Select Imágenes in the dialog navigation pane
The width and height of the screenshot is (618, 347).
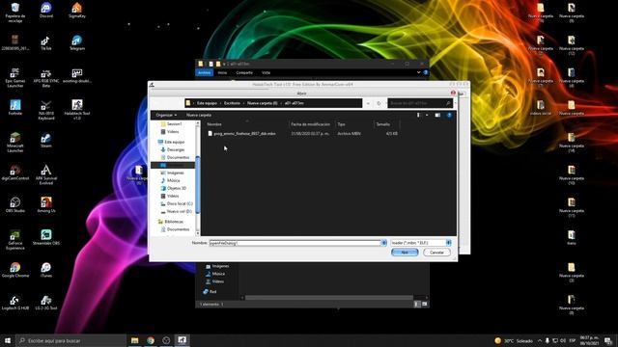176,173
